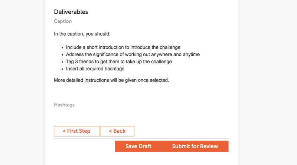Viewport: 297px width, 165px height.
Task: Submit for Review
Action: (195, 146)
